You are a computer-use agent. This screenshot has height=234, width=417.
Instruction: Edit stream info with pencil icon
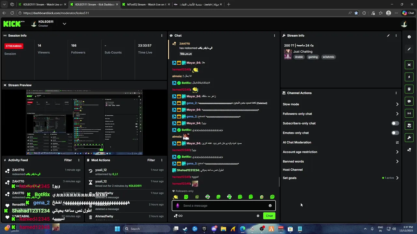(x=388, y=35)
